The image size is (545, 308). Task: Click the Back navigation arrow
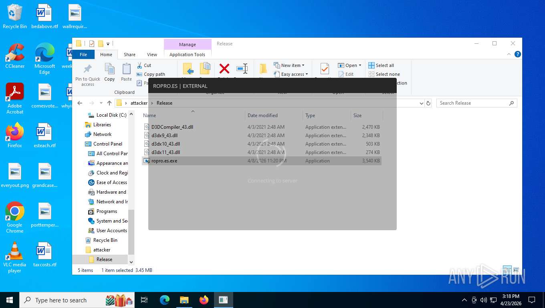[x=80, y=103]
